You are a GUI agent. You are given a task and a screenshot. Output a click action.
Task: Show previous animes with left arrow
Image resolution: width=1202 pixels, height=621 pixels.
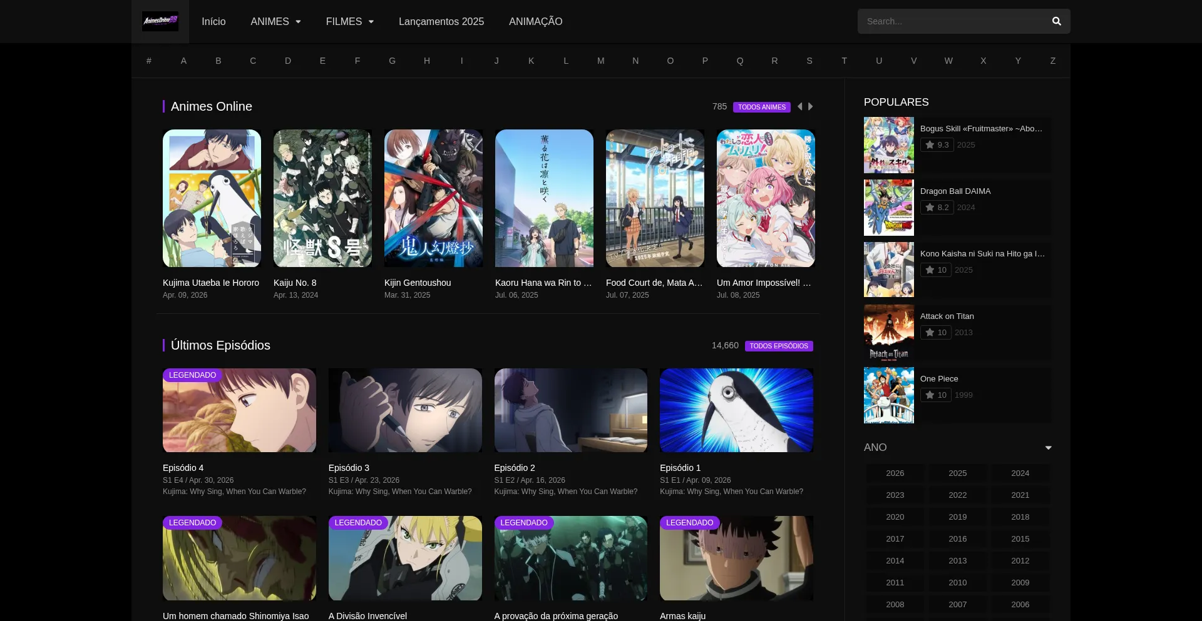[799, 107]
